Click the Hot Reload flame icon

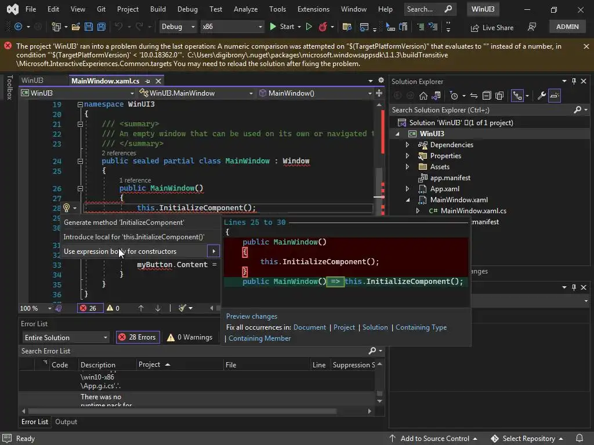click(323, 27)
